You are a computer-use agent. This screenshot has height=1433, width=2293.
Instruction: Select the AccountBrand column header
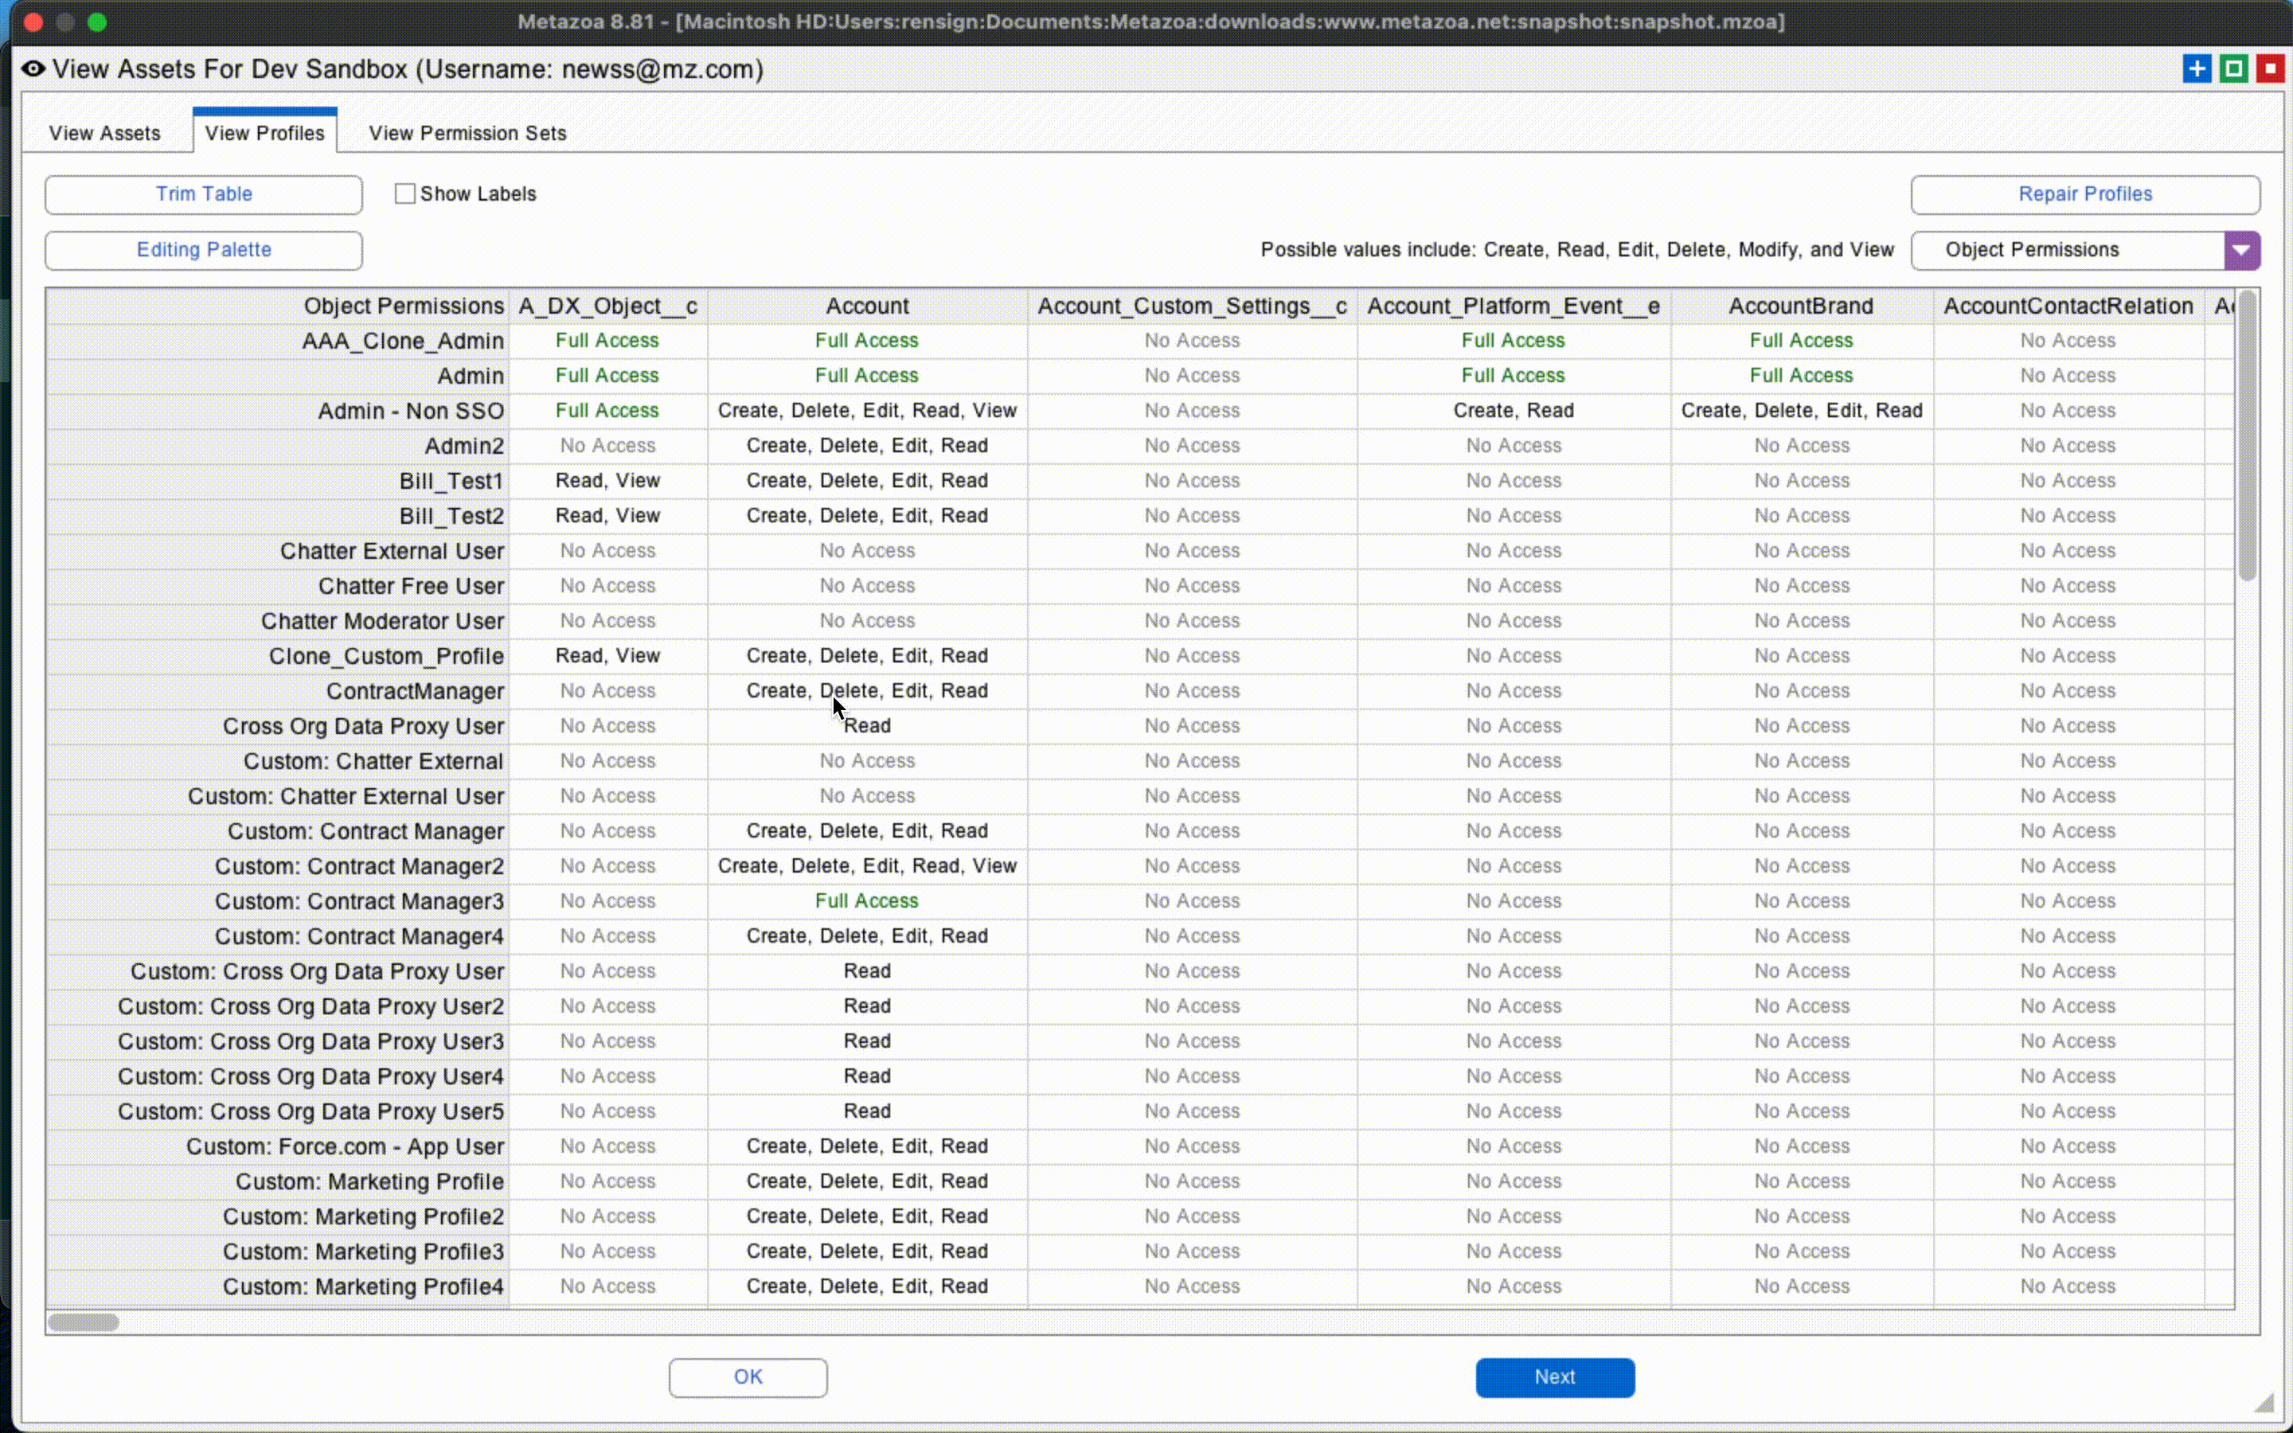tap(1801, 307)
